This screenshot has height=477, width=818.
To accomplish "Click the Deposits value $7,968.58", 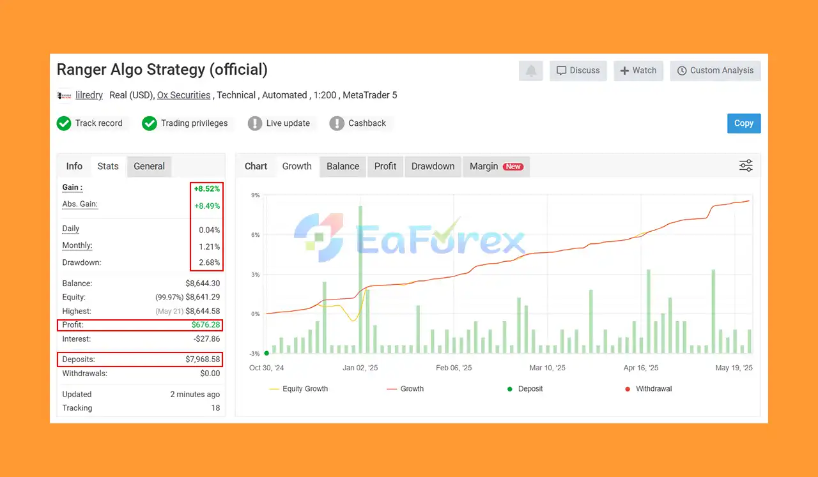I will tap(203, 360).
